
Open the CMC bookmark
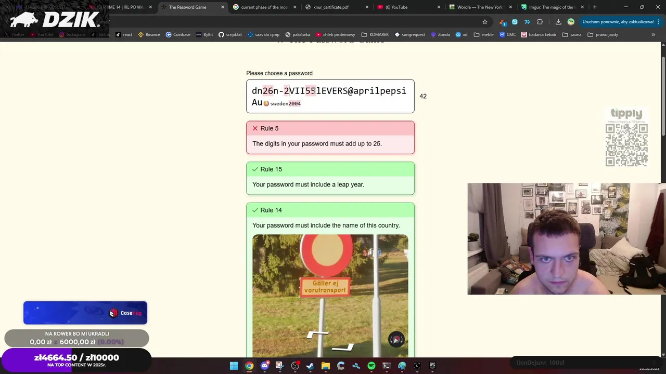[507, 34]
